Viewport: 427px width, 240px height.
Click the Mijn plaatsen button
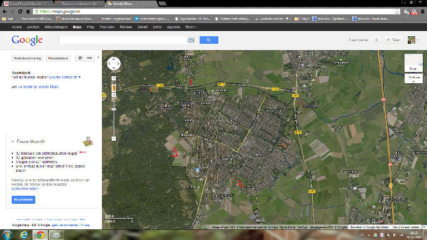click(x=58, y=58)
